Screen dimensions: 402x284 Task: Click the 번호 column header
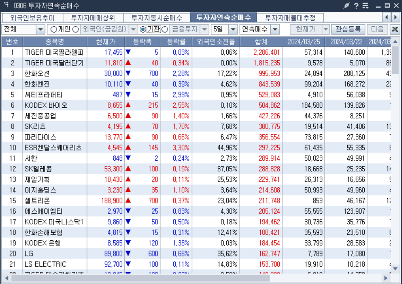pos(12,42)
